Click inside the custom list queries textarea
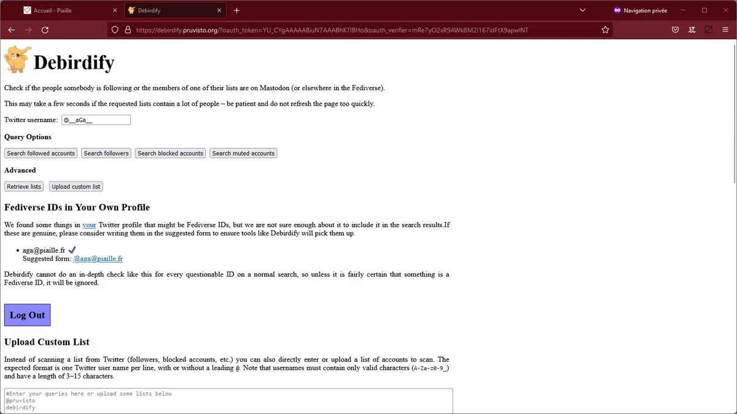Image resolution: width=737 pixels, height=414 pixels. [228, 401]
